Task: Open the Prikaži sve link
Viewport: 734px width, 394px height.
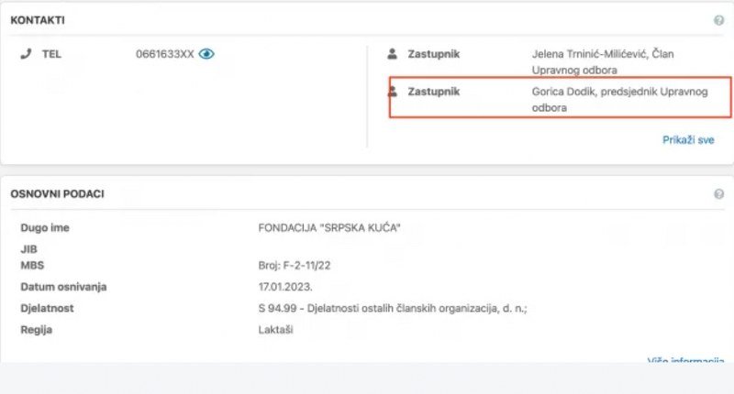Action: click(688, 140)
